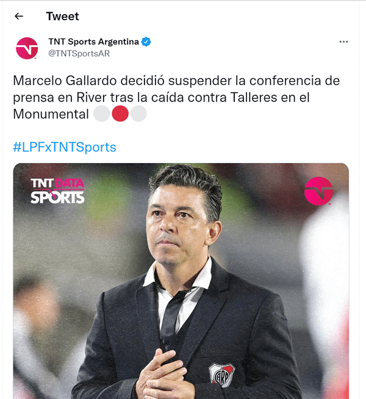Click the TNT Sports Argentina display name

click(94, 42)
